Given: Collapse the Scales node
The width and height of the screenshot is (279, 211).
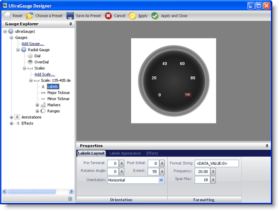Looking at the screenshot, I should click(x=24, y=68).
